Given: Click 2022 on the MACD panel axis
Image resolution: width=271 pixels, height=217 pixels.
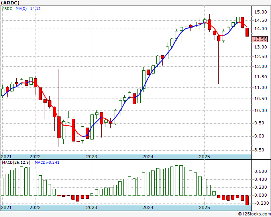Looking at the screenshot, I should click(x=35, y=207).
